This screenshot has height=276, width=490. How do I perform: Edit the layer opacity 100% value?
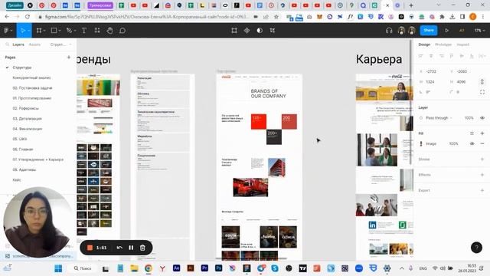coord(469,118)
